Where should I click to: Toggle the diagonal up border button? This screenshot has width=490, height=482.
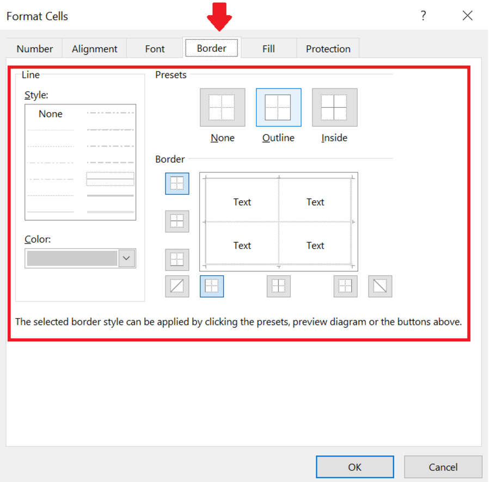(177, 286)
